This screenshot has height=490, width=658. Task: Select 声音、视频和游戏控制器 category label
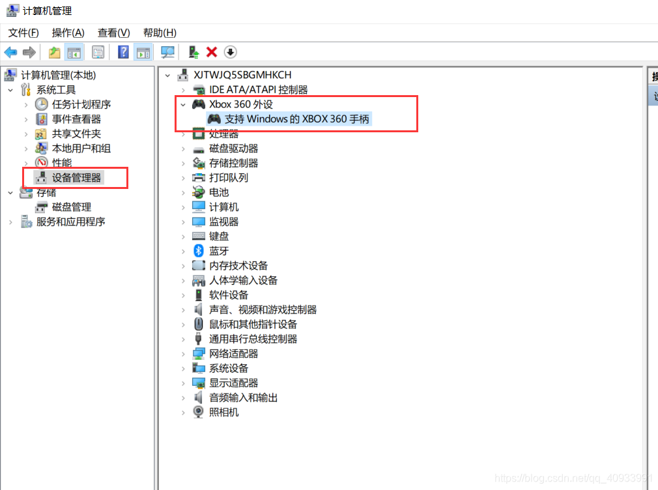point(263,310)
